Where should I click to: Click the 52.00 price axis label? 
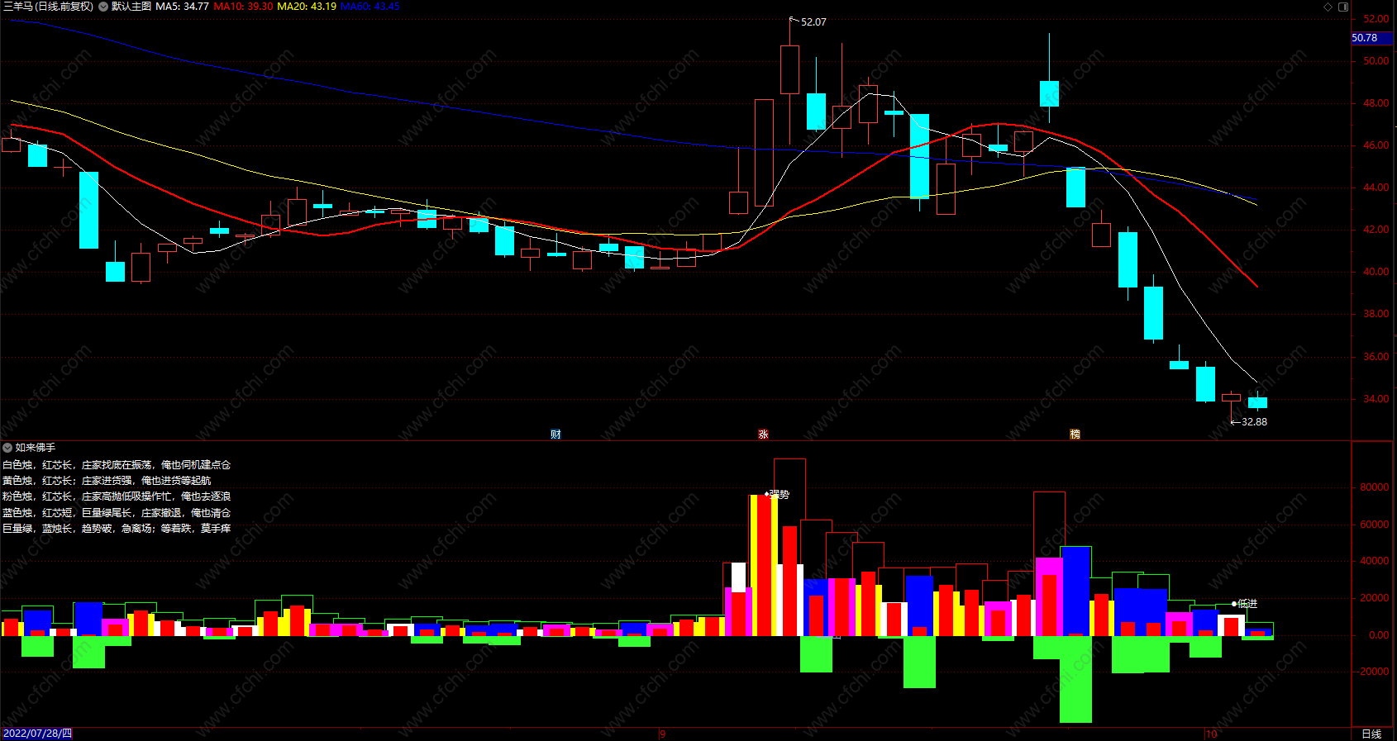1376,19
